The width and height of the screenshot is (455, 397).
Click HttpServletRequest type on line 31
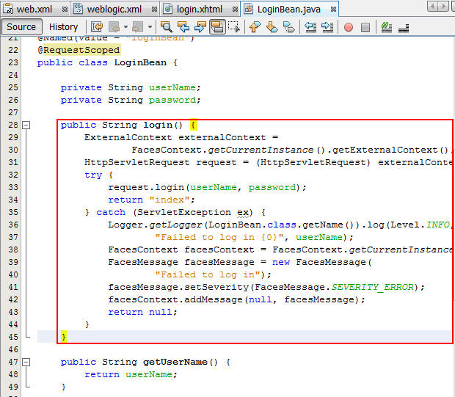[x=136, y=162]
